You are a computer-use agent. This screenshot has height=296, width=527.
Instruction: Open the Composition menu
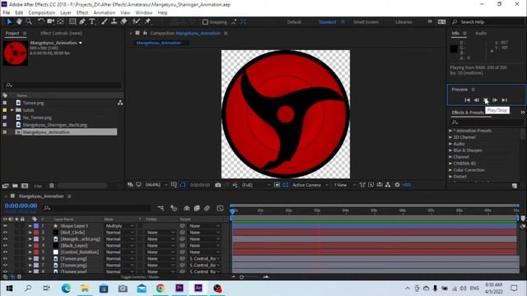coord(42,13)
